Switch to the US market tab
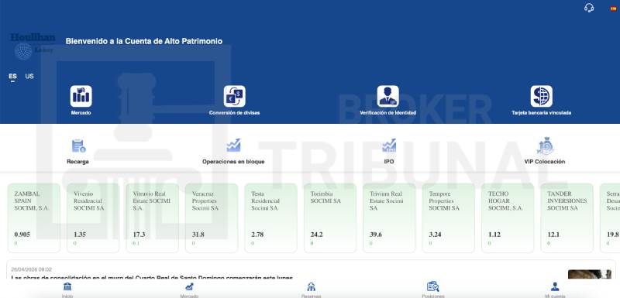Screen dimensions: 620x298 point(29,77)
